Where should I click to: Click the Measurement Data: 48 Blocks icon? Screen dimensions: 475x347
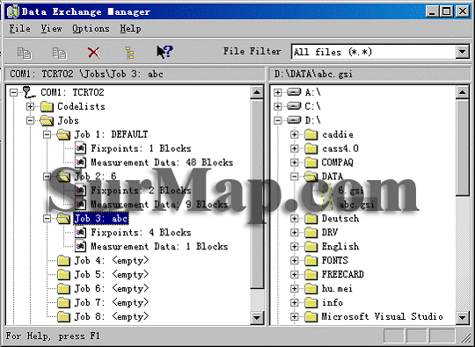click(x=81, y=163)
